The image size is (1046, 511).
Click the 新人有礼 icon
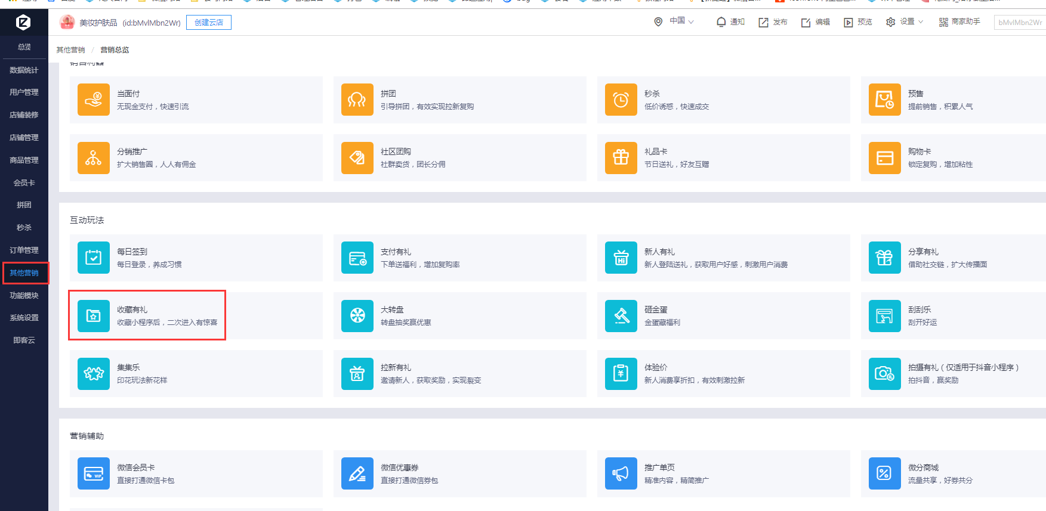pyautogui.click(x=621, y=258)
